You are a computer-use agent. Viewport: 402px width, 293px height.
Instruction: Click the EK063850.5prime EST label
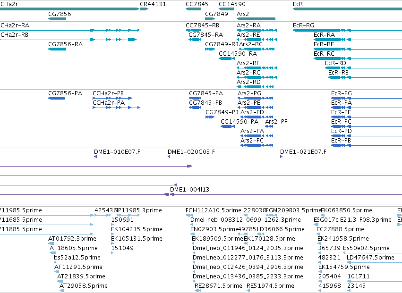(346, 210)
